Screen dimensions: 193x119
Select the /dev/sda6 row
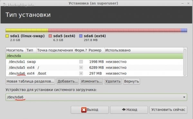click(94, 73)
